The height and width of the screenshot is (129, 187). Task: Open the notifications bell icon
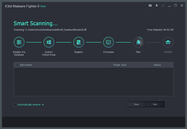point(157,5)
